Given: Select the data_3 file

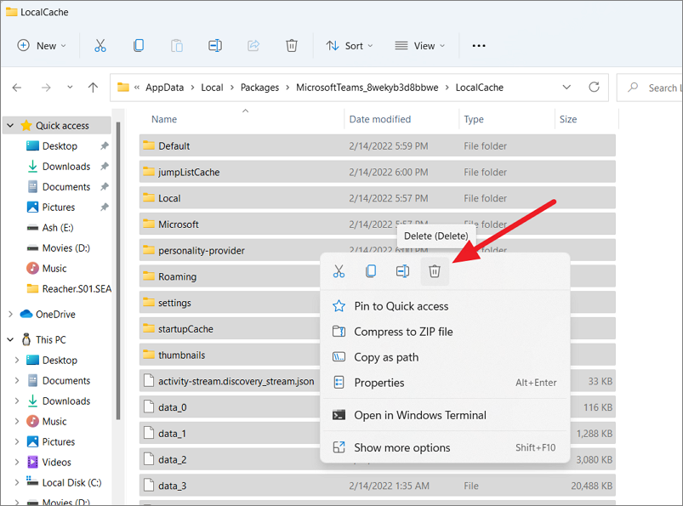Looking at the screenshot, I should 377,486.
